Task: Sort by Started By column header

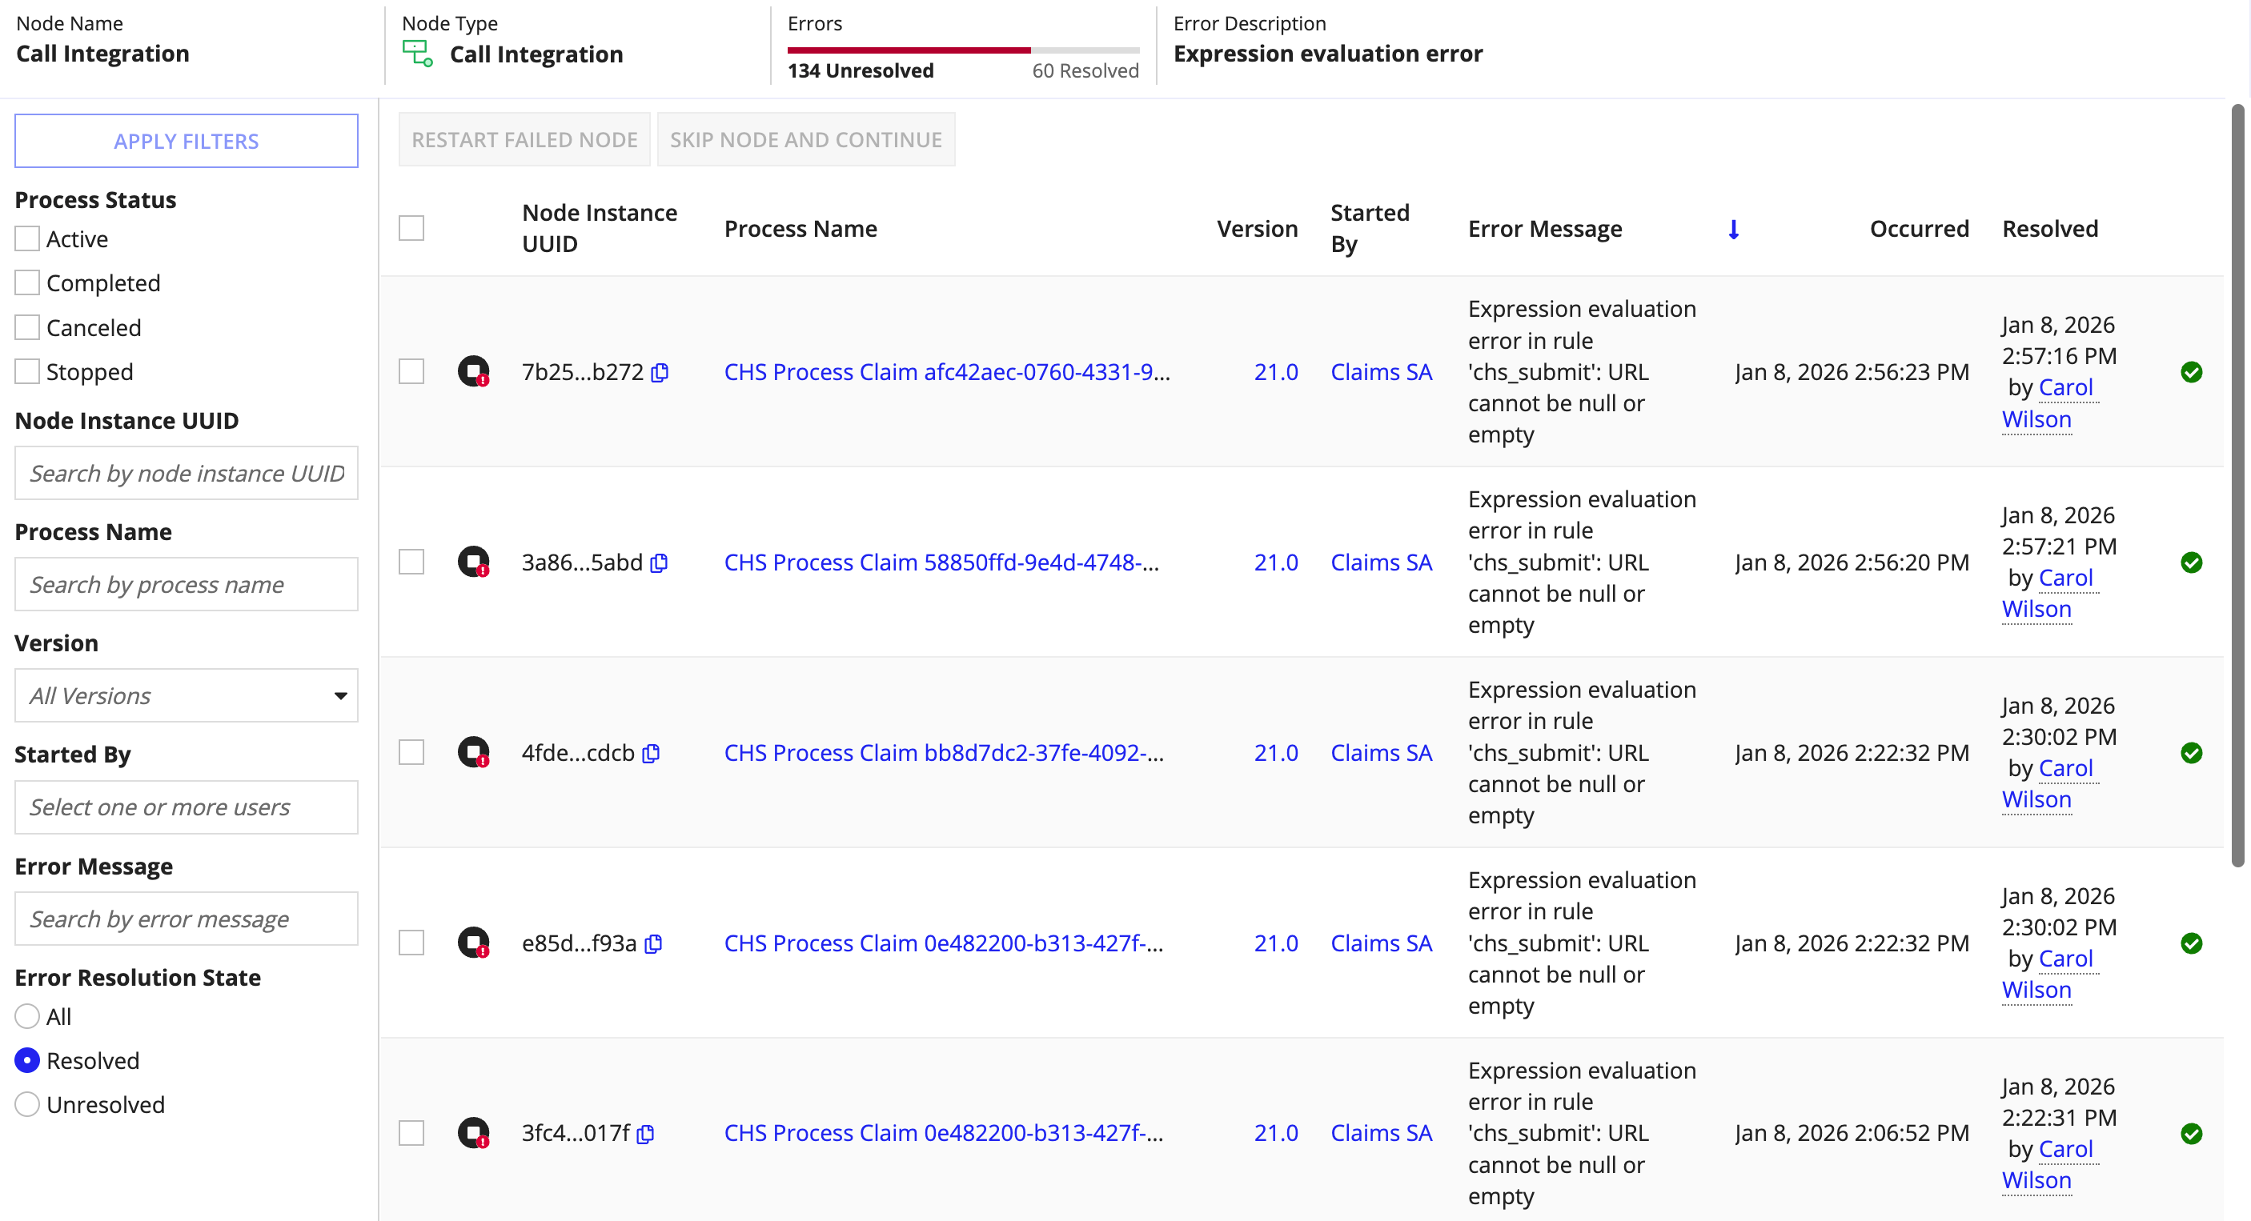Action: (1370, 229)
